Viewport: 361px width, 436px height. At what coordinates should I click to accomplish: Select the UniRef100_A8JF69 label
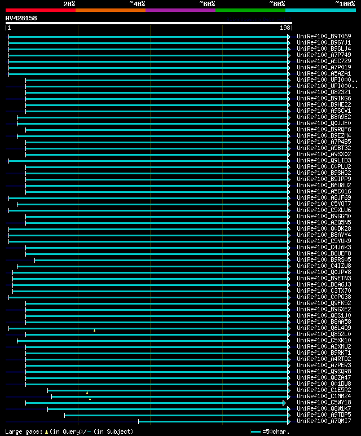[x=324, y=197]
